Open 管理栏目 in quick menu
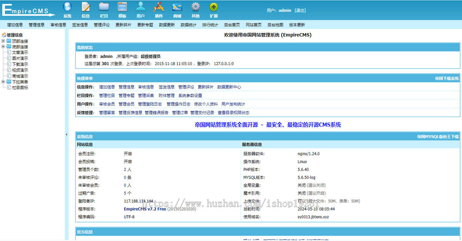Screen dimensions: 462x241 point(107,95)
